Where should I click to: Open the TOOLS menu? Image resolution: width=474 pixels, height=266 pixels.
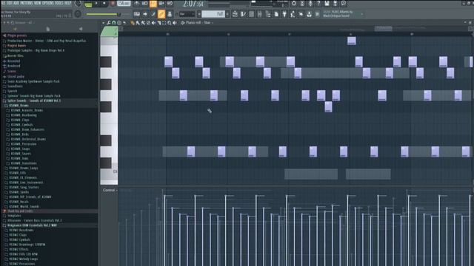coord(59,3)
